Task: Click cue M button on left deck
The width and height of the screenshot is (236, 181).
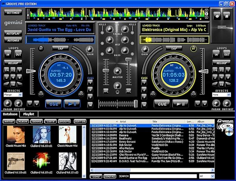Action: click(90, 105)
